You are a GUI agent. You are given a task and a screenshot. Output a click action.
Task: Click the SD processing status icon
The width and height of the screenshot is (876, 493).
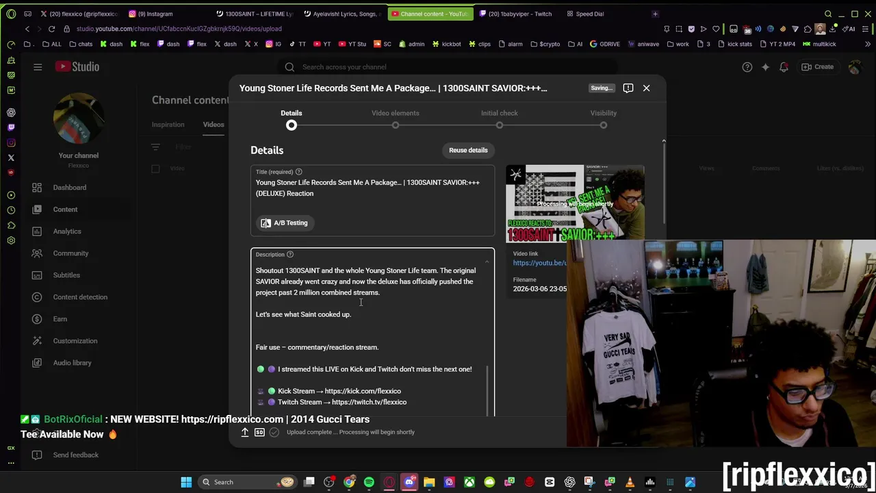tap(259, 432)
